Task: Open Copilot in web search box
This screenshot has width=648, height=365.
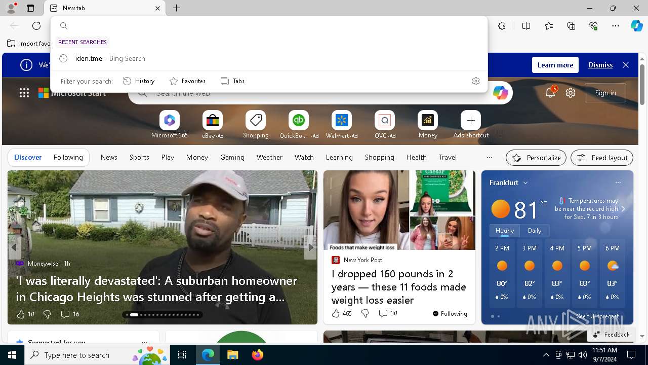Action: point(500,93)
